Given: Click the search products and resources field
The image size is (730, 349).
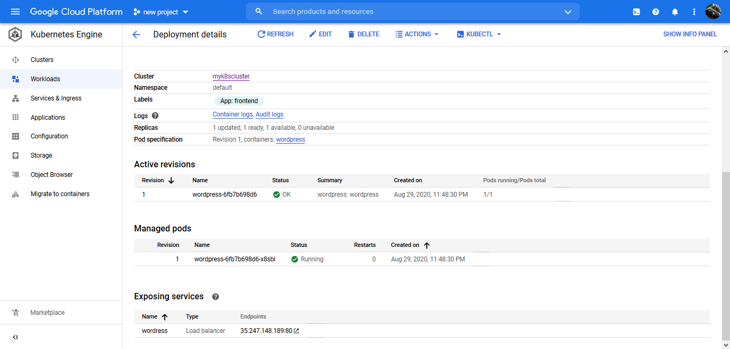Looking at the screenshot, I should (x=412, y=12).
